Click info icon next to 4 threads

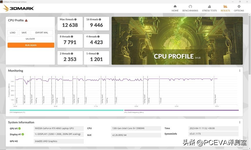(98, 37)
